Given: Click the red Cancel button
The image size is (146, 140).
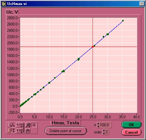Looking at the screenshot, I should pos(132,132).
